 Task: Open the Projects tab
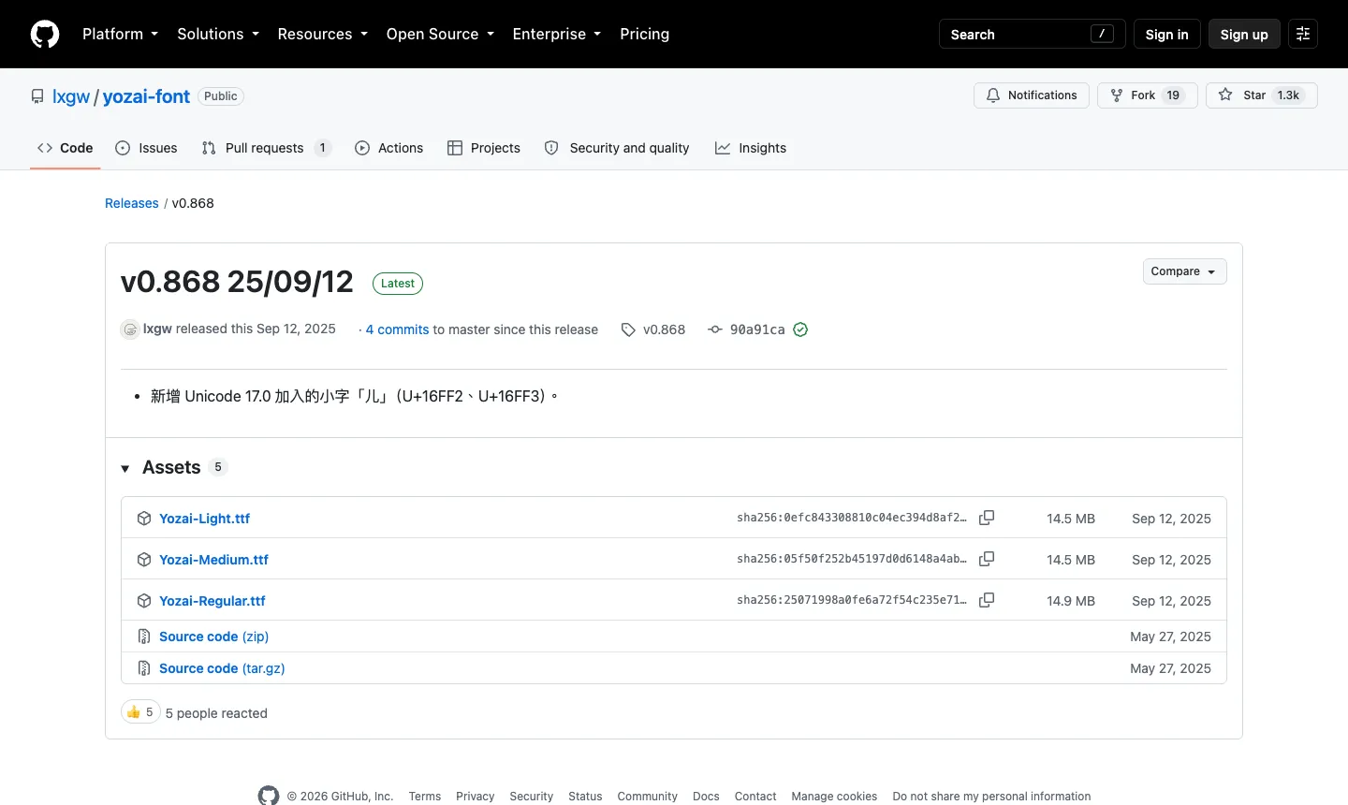(x=484, y=148)
